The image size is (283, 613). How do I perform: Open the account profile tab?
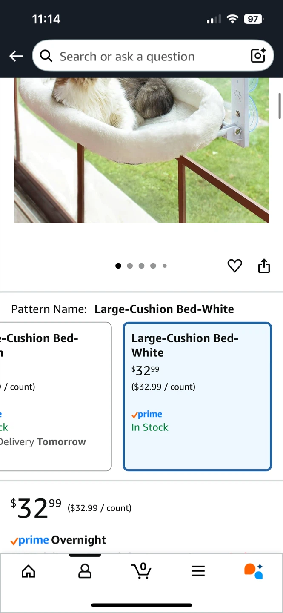85,571
